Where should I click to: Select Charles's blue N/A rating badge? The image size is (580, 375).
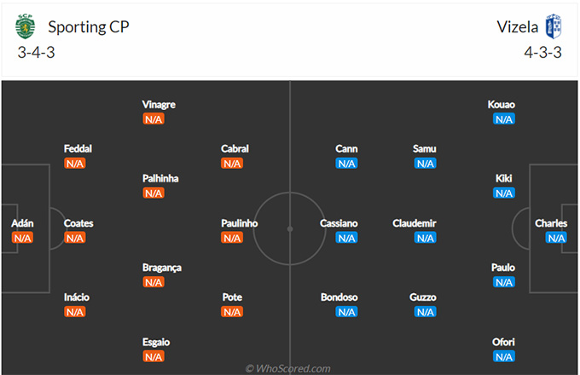[556, 238]
